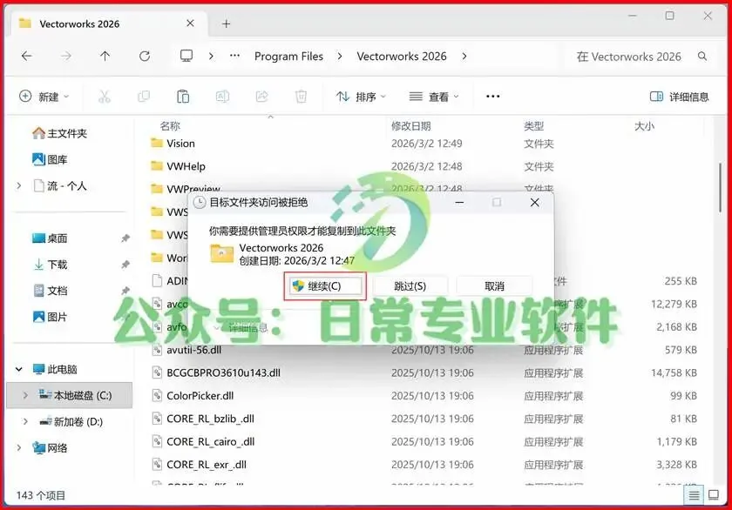Click the search magnifier icon
This screenshot has width=732, height=510.
(702, 57)
